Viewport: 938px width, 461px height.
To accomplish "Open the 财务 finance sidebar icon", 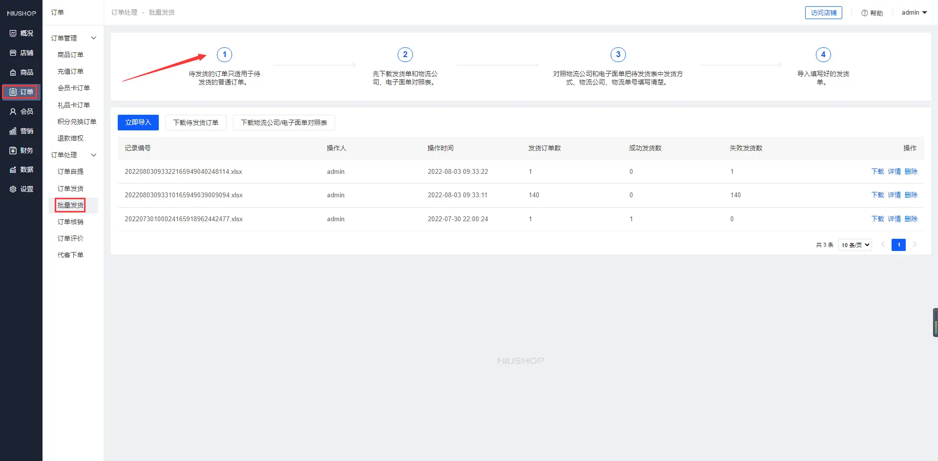I will click(13, 150).
